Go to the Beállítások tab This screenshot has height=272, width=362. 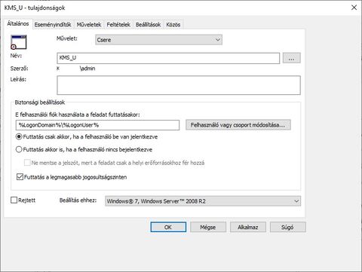148,25
